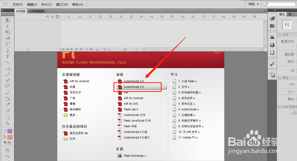Open the Transform panel icon

tap(272, 53)
